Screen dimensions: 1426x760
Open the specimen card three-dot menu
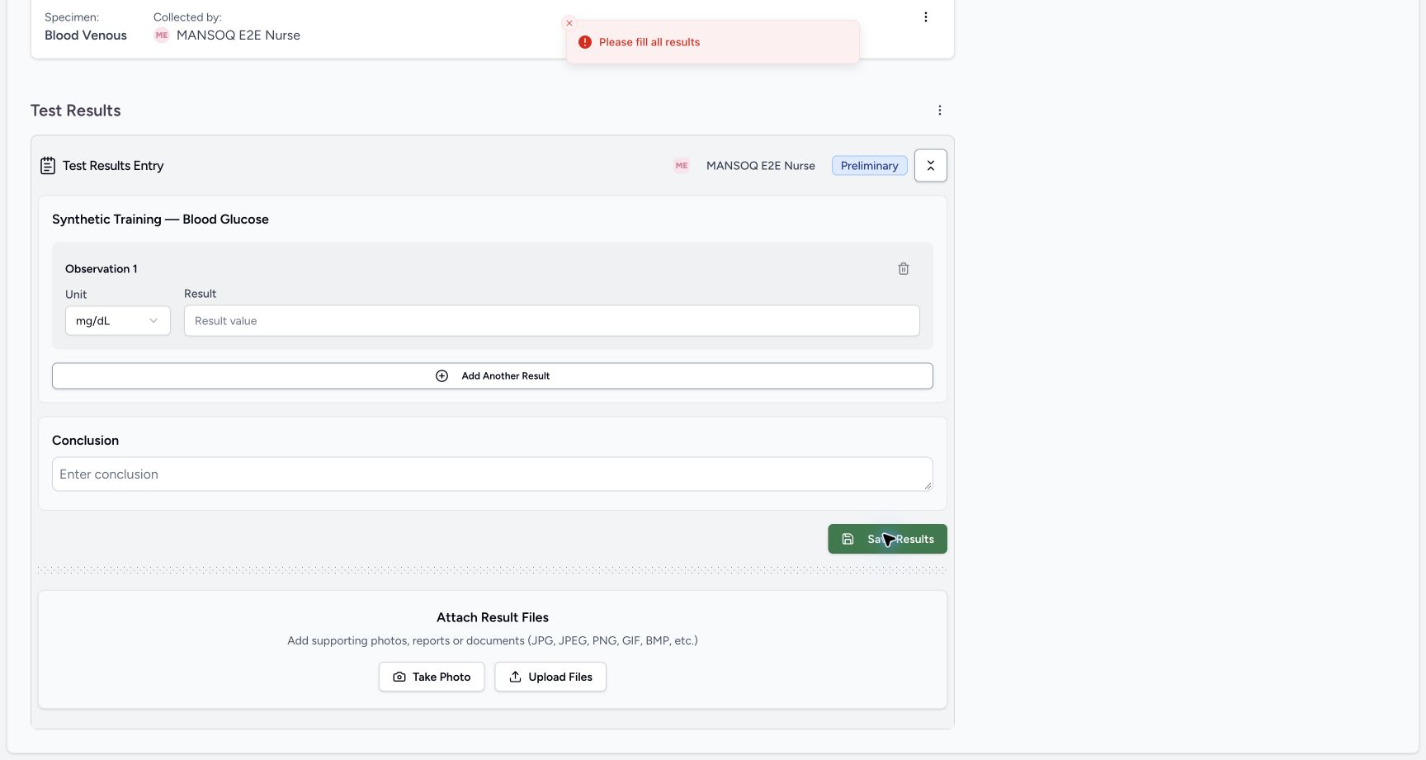pos(926,17)
